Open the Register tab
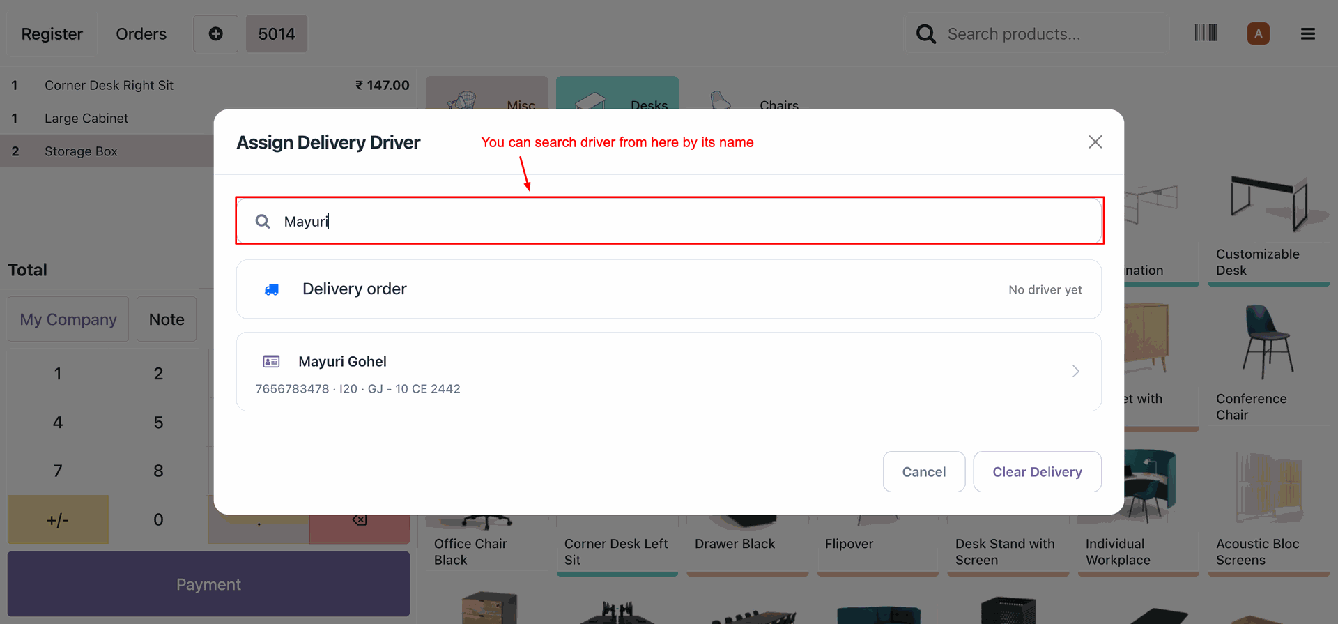This screenshot has width=1338, height=624. [52, 33]
